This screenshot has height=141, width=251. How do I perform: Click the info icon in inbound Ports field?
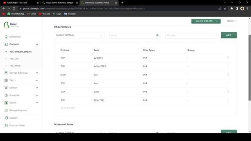(157, 35)
